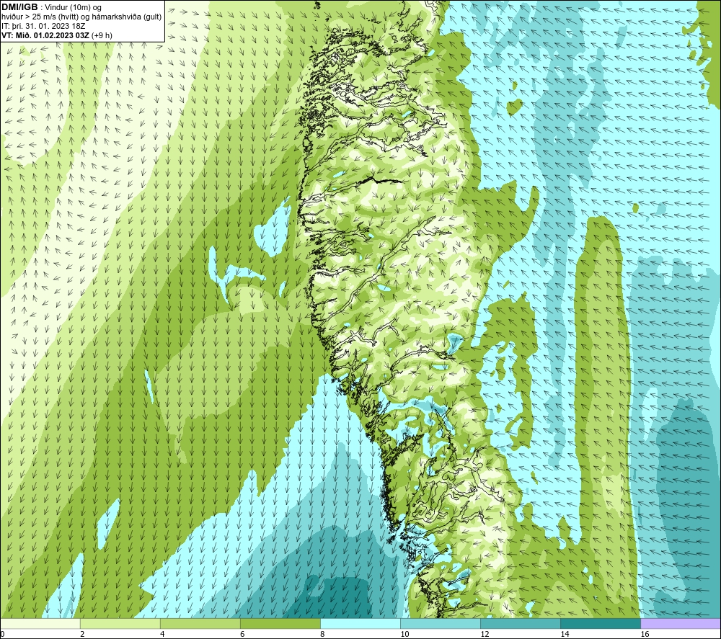Screen dimensions: 721x639
Task: Click the scale label '0'
Action: [x=2, y=635]
